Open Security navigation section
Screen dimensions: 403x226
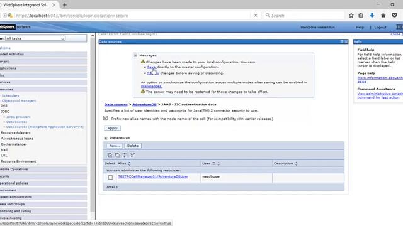[x=43, y=176]
